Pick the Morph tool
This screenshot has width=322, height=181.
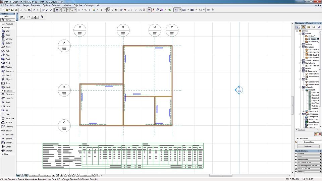(8, 75)
